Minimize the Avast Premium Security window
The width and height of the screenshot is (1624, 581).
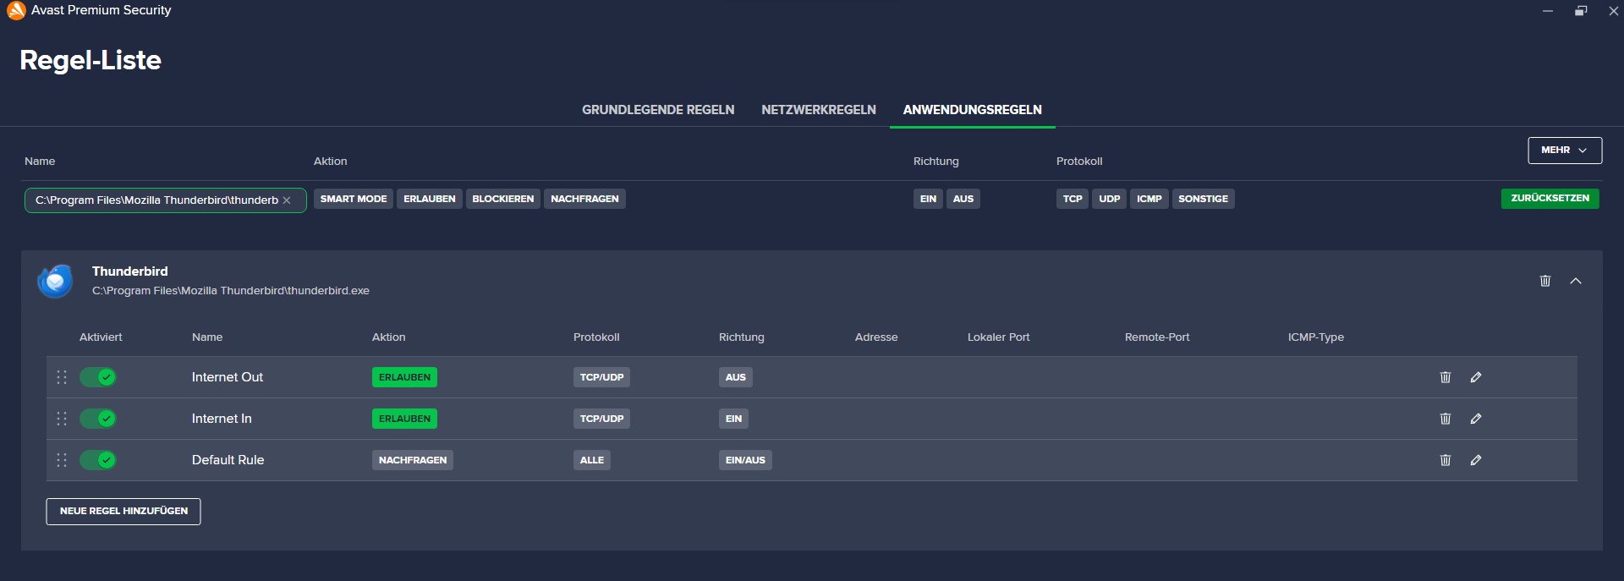coord(1548,11)
